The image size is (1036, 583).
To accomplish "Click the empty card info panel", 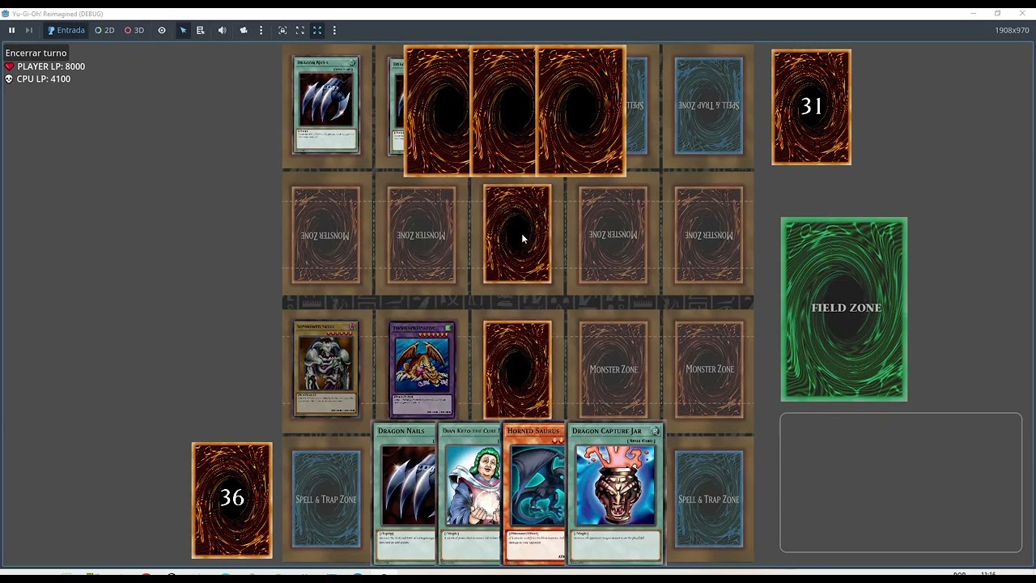I will [x=901, y=483].
